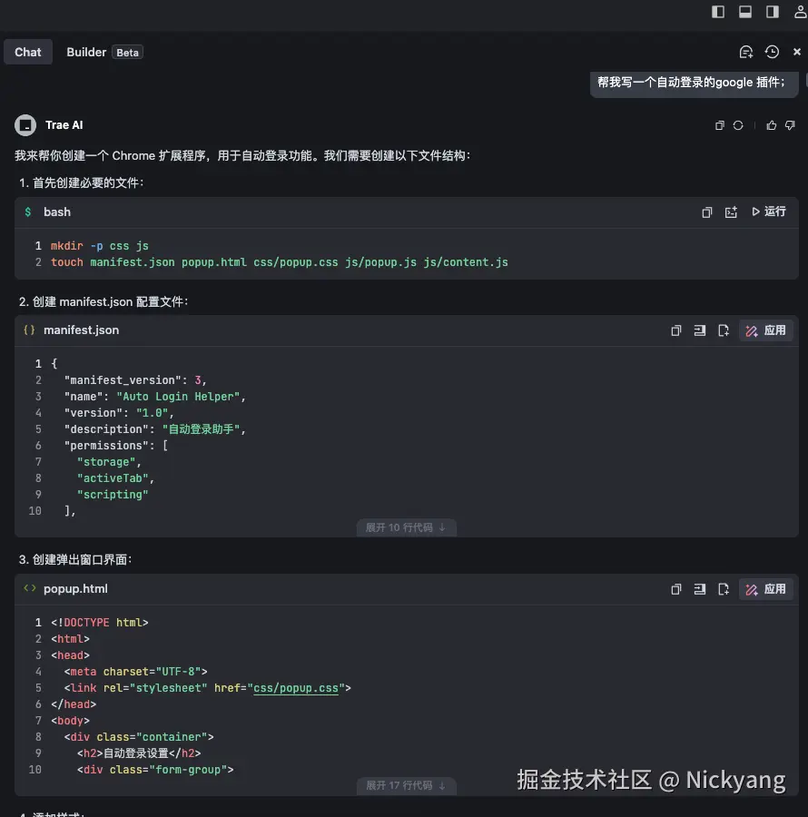Viewport: 808px width, 817px height.
Task: Click the JSON braces icon beside manifest.json
Action: click(29, 330)
